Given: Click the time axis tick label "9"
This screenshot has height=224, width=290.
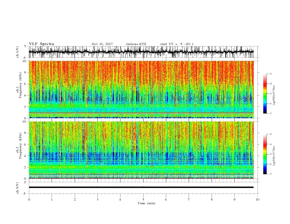Looking at the screenshot, I should (234, 199).
